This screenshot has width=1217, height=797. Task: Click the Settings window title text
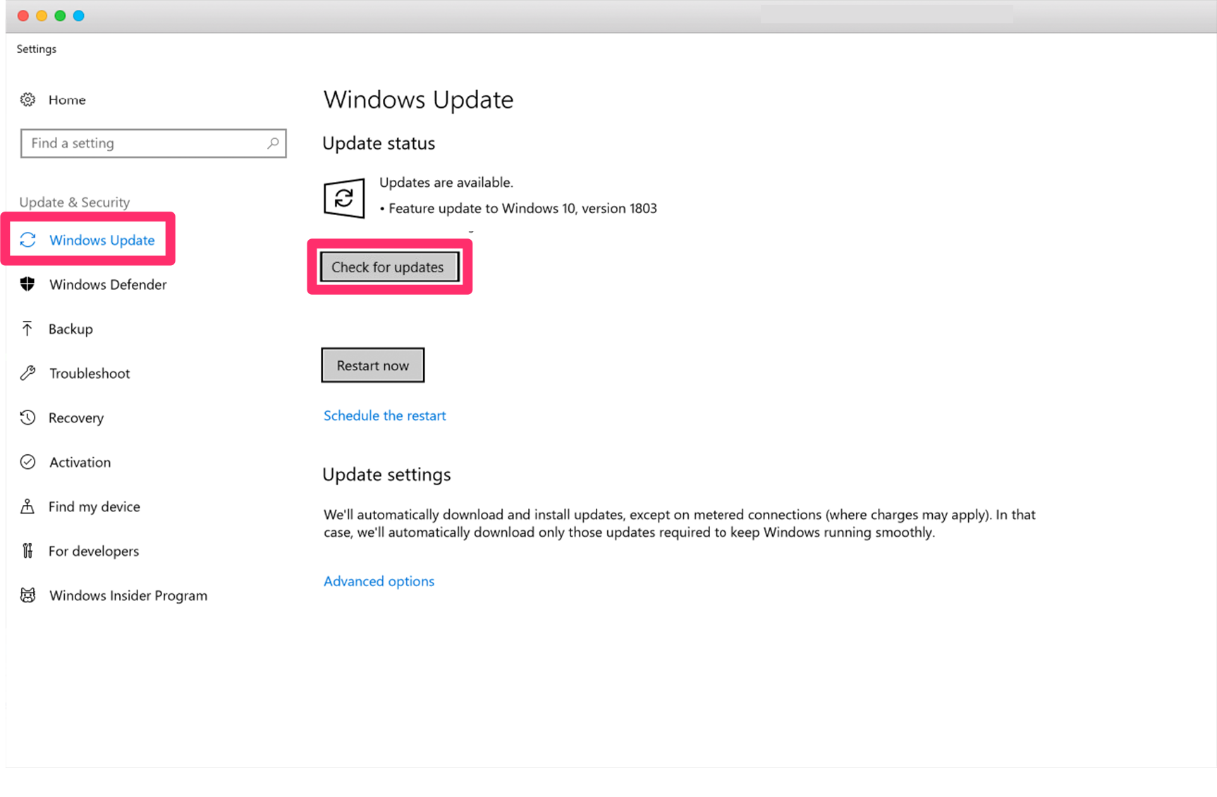(x=37, y=49)
